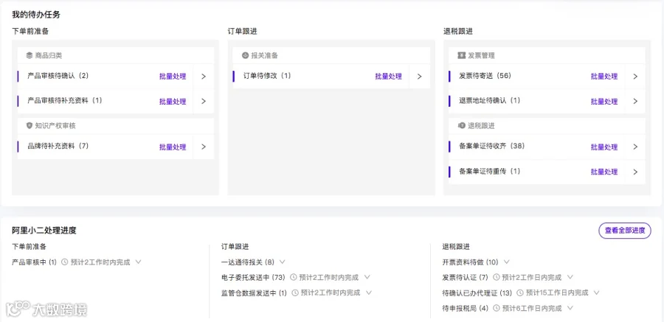Open arrow for 发票待寄送 row
Screen dimensions: 664x322
635,77
